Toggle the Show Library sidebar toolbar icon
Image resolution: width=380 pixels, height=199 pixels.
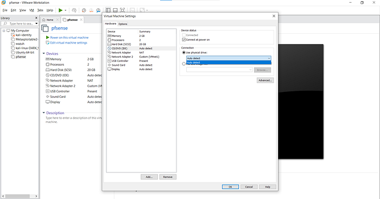(108, 10)
